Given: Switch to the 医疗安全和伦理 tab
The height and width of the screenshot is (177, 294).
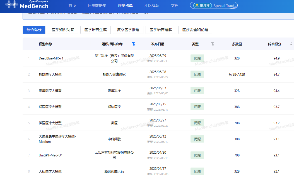Looking at the screenshot, I should tap(195, 30).
